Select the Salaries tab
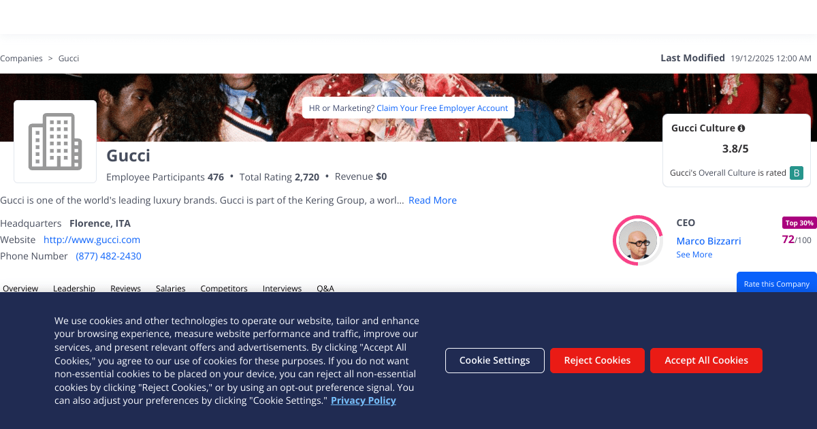 point(170,288)
